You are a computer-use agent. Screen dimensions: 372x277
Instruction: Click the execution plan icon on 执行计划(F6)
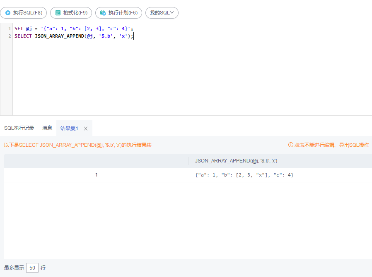point(103,13)
